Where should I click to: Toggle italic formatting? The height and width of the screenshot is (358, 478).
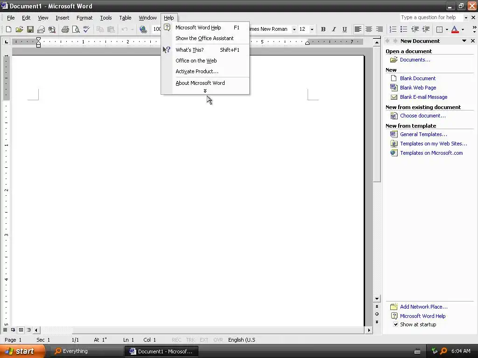point(334,29)
